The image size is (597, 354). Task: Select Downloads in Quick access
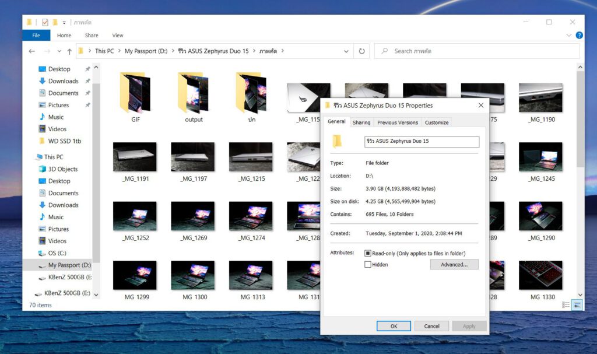tap(63, 81)
